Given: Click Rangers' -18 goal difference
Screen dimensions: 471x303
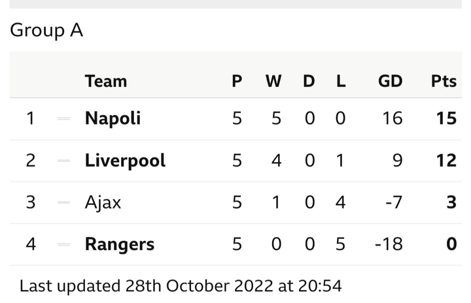Looking at the screenshot, I should click(389, 244).
